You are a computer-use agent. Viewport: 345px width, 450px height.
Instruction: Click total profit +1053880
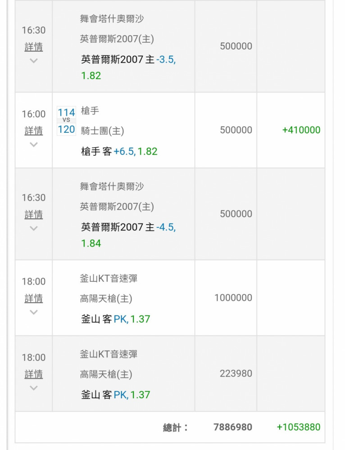pyautogui.click(x=299, y=427)
